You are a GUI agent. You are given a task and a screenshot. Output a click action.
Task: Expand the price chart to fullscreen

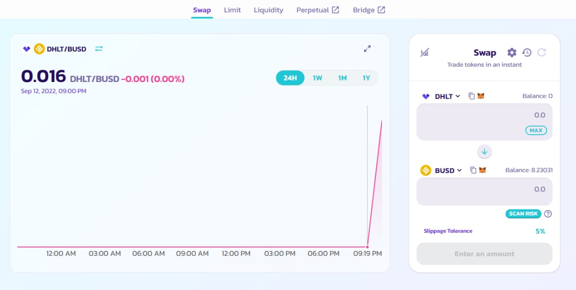tap(367, 49)
